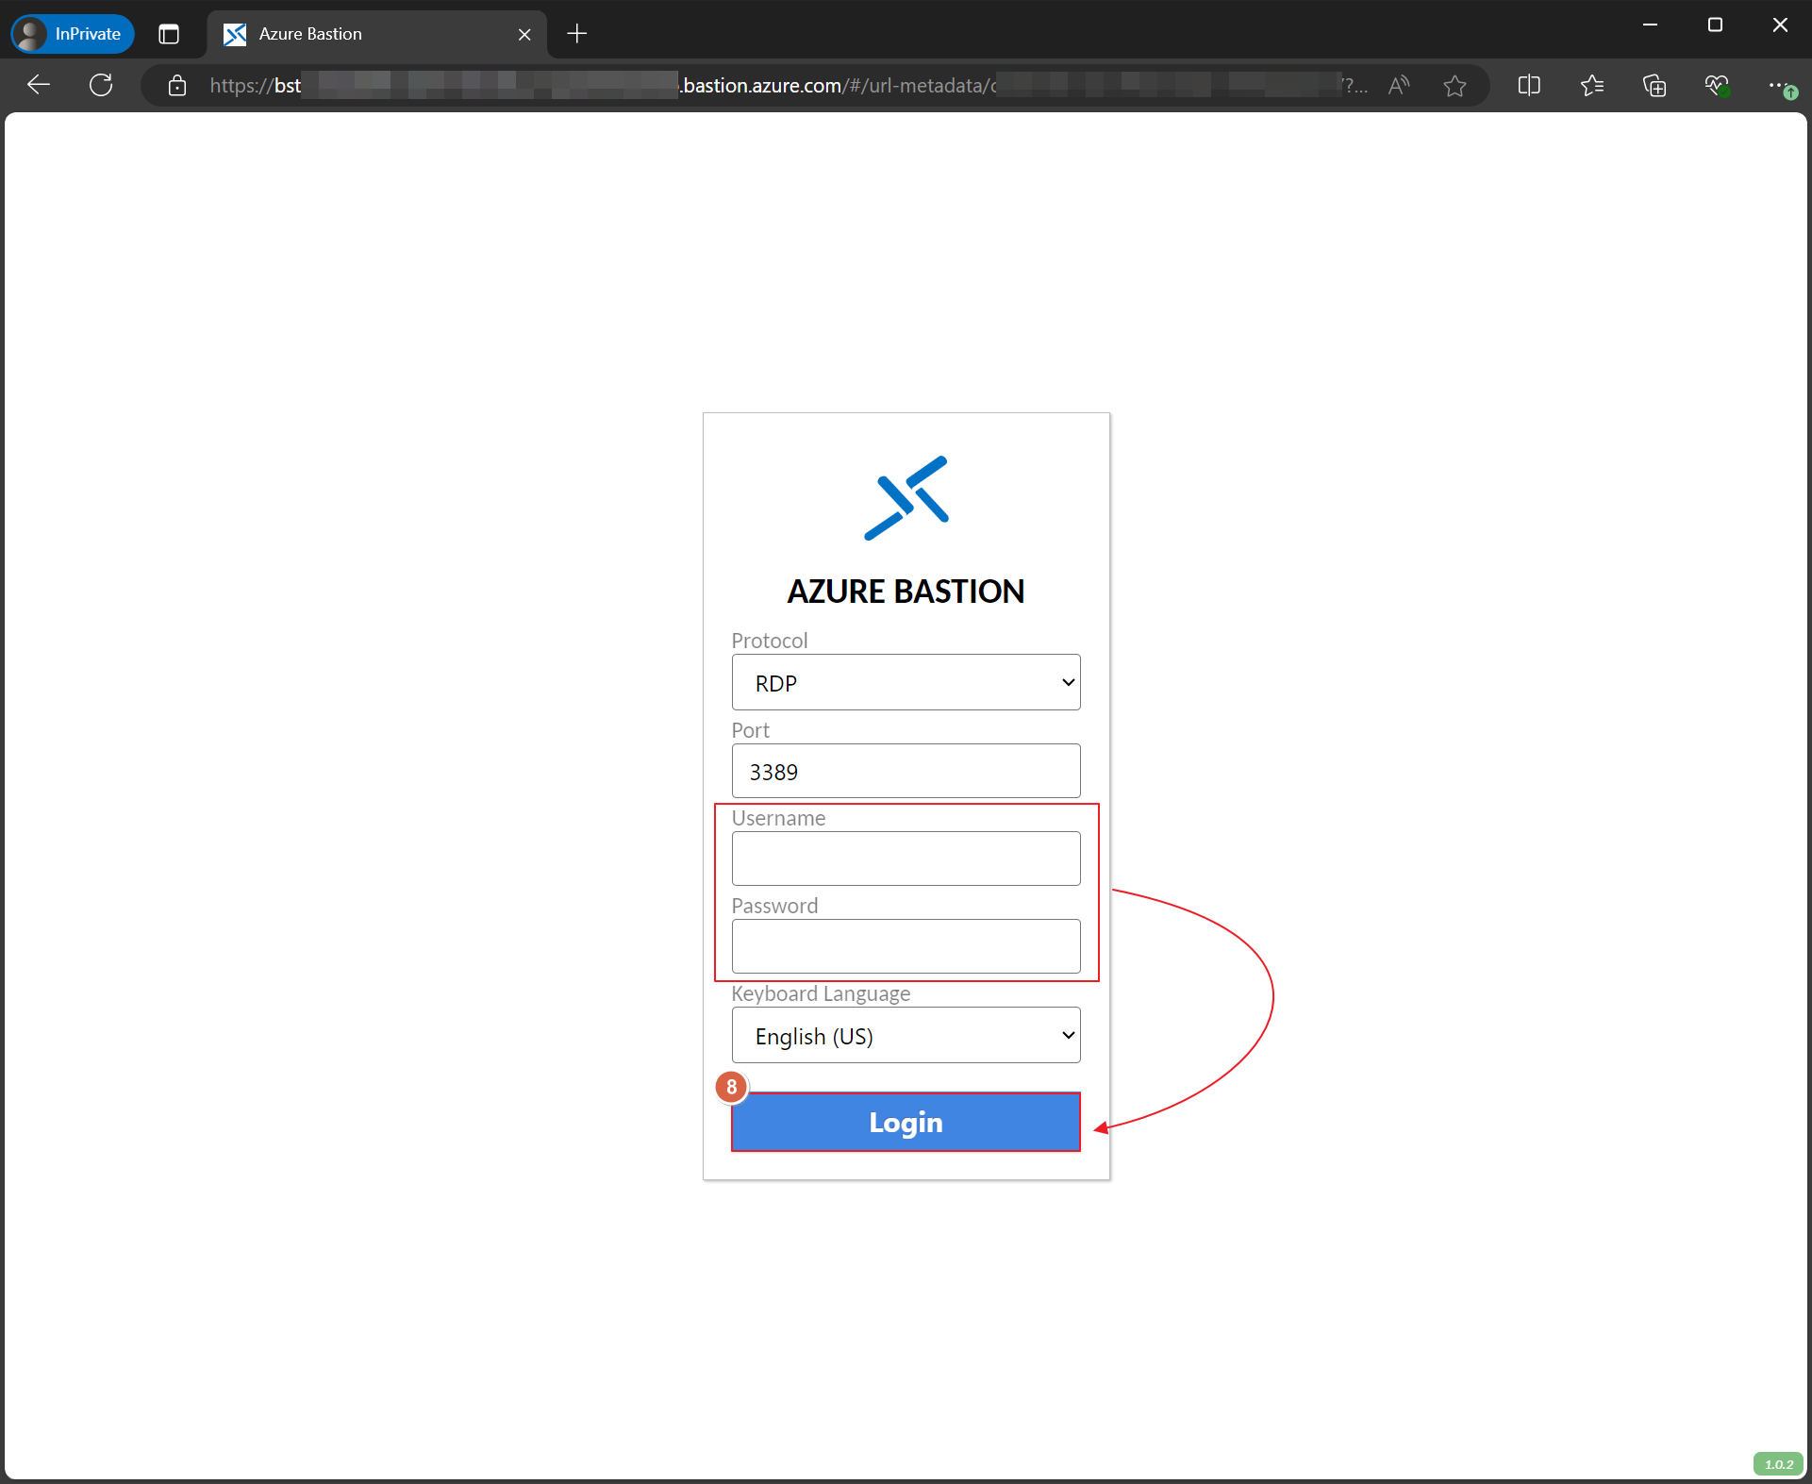Click the Read aloud icon

pos(1399,86)
